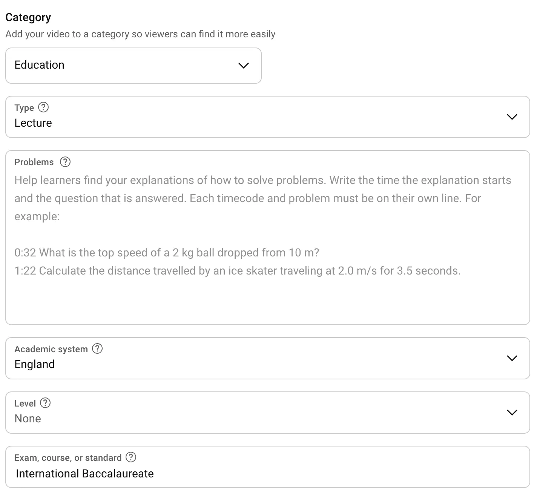This screenshot has height=491, width=537.
Task: Click the Category section heading
Action: (x=28, y=17)
